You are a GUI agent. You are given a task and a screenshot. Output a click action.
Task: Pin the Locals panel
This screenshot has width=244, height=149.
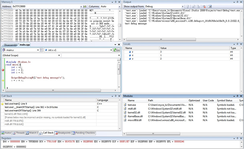pos(238,44)
